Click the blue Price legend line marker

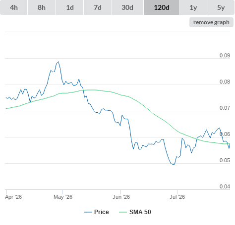(x=88, y=212)
